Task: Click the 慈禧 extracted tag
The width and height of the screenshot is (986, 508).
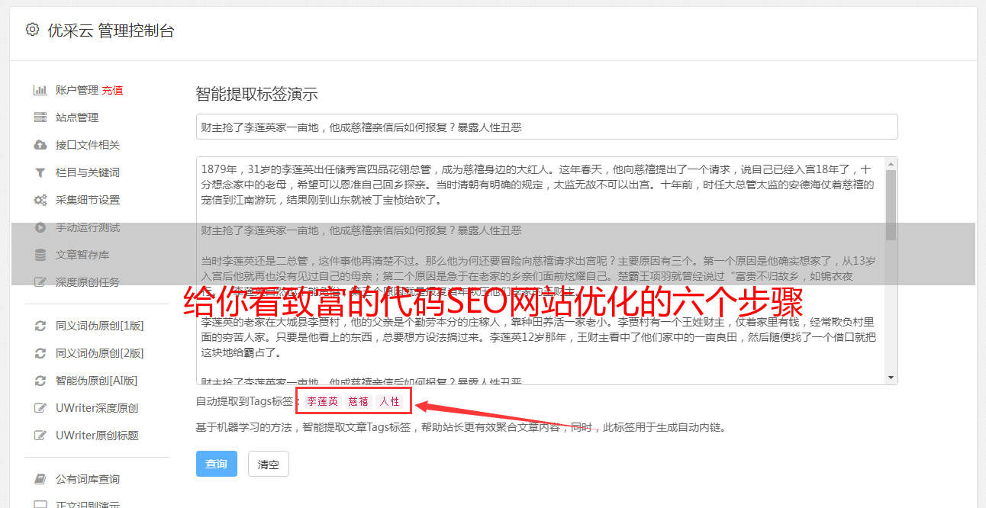Action: point(359,401)
